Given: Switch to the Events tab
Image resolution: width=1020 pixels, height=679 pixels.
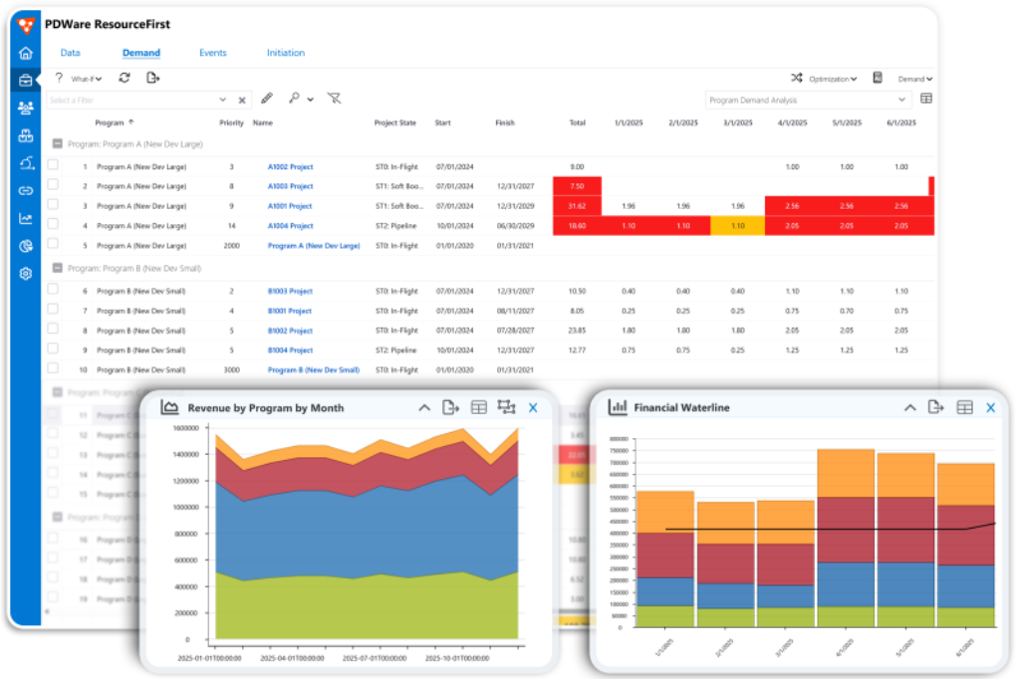Looking at the screenshot, I should (x=212, y=52).
